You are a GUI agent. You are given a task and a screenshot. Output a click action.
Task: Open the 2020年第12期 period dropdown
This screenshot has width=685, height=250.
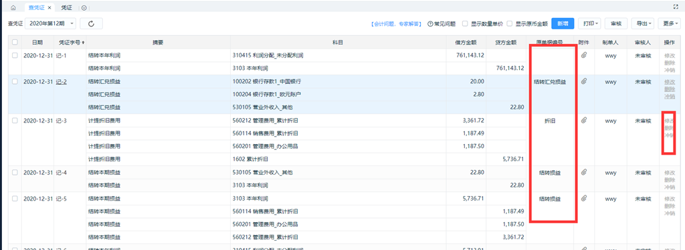pos(51,23)
